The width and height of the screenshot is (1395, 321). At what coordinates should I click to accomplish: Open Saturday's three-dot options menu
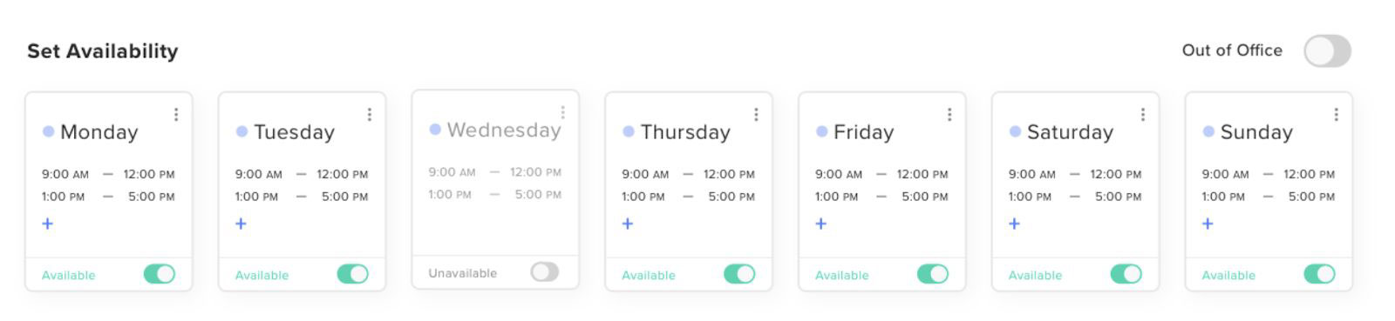tap(1143, 115)
